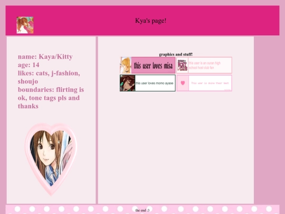Image resolution: width=285 pixels, height=214 pixels.
Task: Click the 'this user loves momo ayase' badge
Action: [x=147, y=83]
